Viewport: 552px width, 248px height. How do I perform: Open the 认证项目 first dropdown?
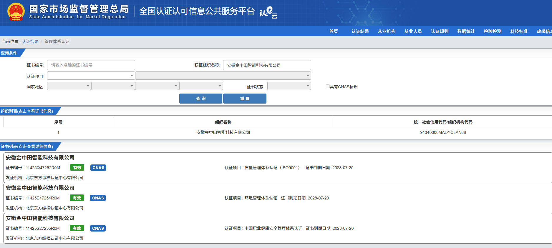(91, 76)
